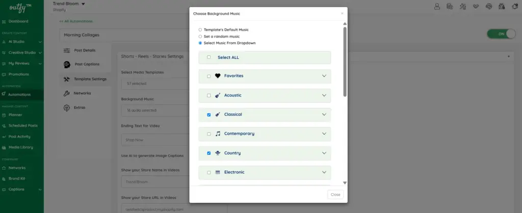Click the pencil design icon in header
This screenshot has width=522, height=213.
463,6
